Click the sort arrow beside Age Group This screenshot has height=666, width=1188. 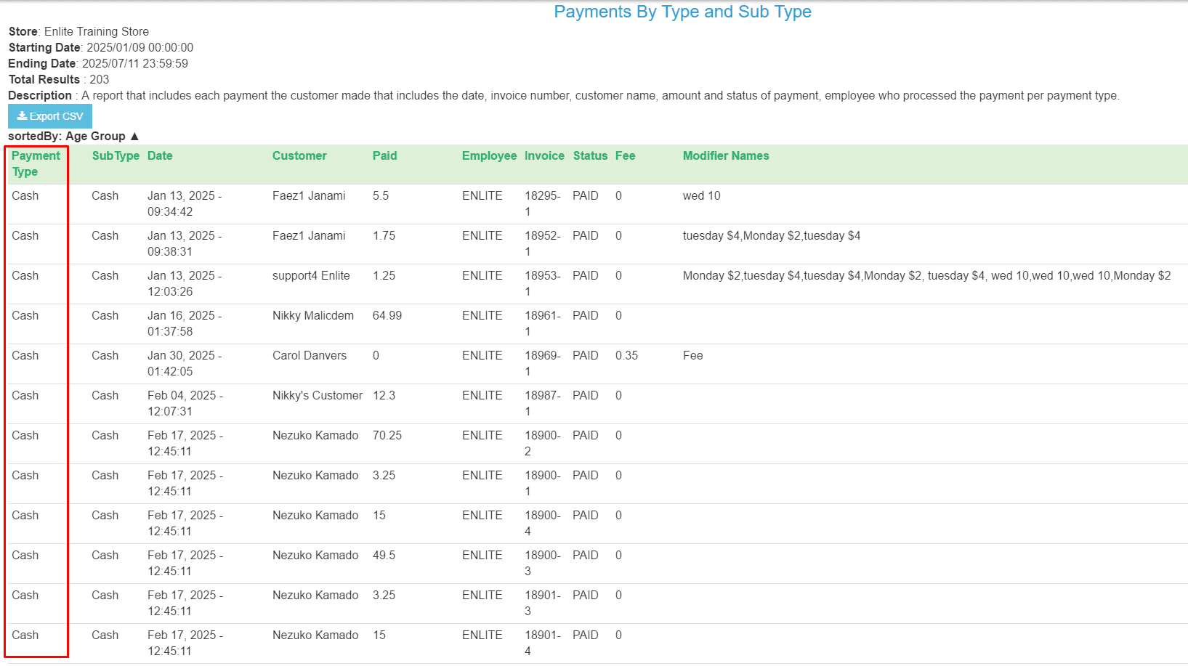point(134,137)
